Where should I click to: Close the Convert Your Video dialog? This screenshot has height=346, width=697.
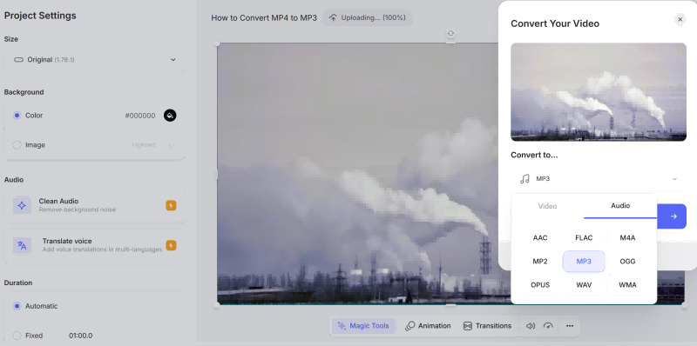[680, 19]
